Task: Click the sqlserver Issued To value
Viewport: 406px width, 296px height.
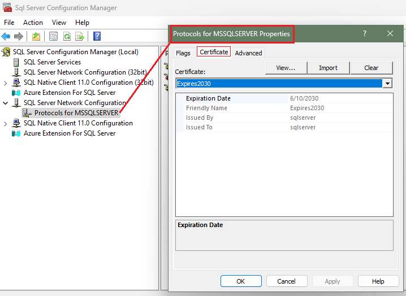Action: click(303, 127)
